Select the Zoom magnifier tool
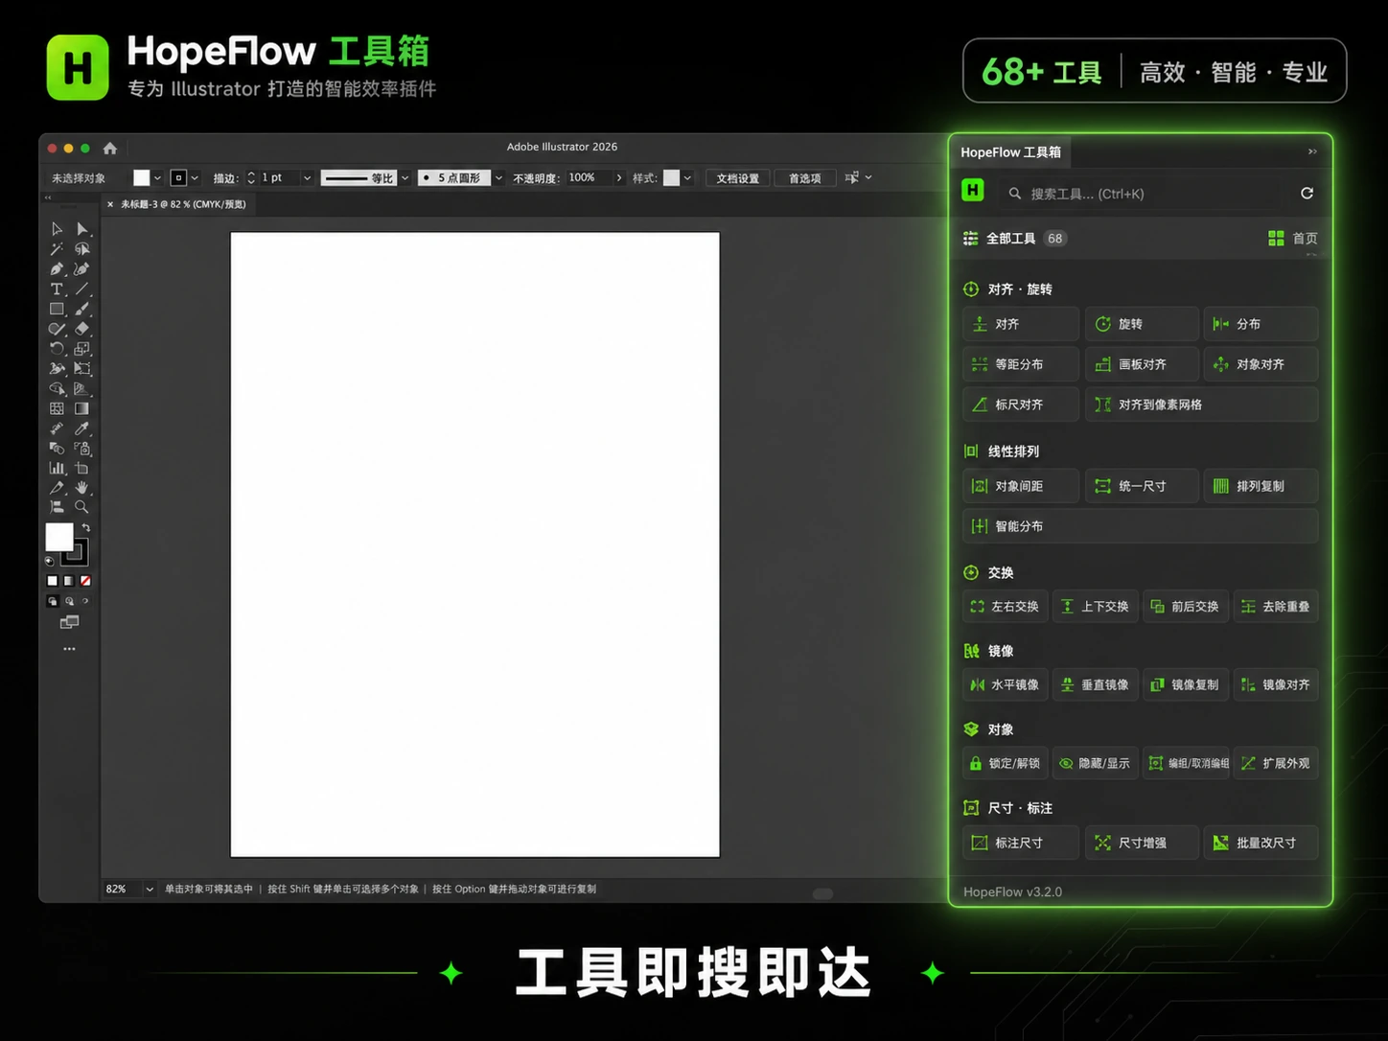This screenshot has width=1388, height=1041. click(82, 507)
